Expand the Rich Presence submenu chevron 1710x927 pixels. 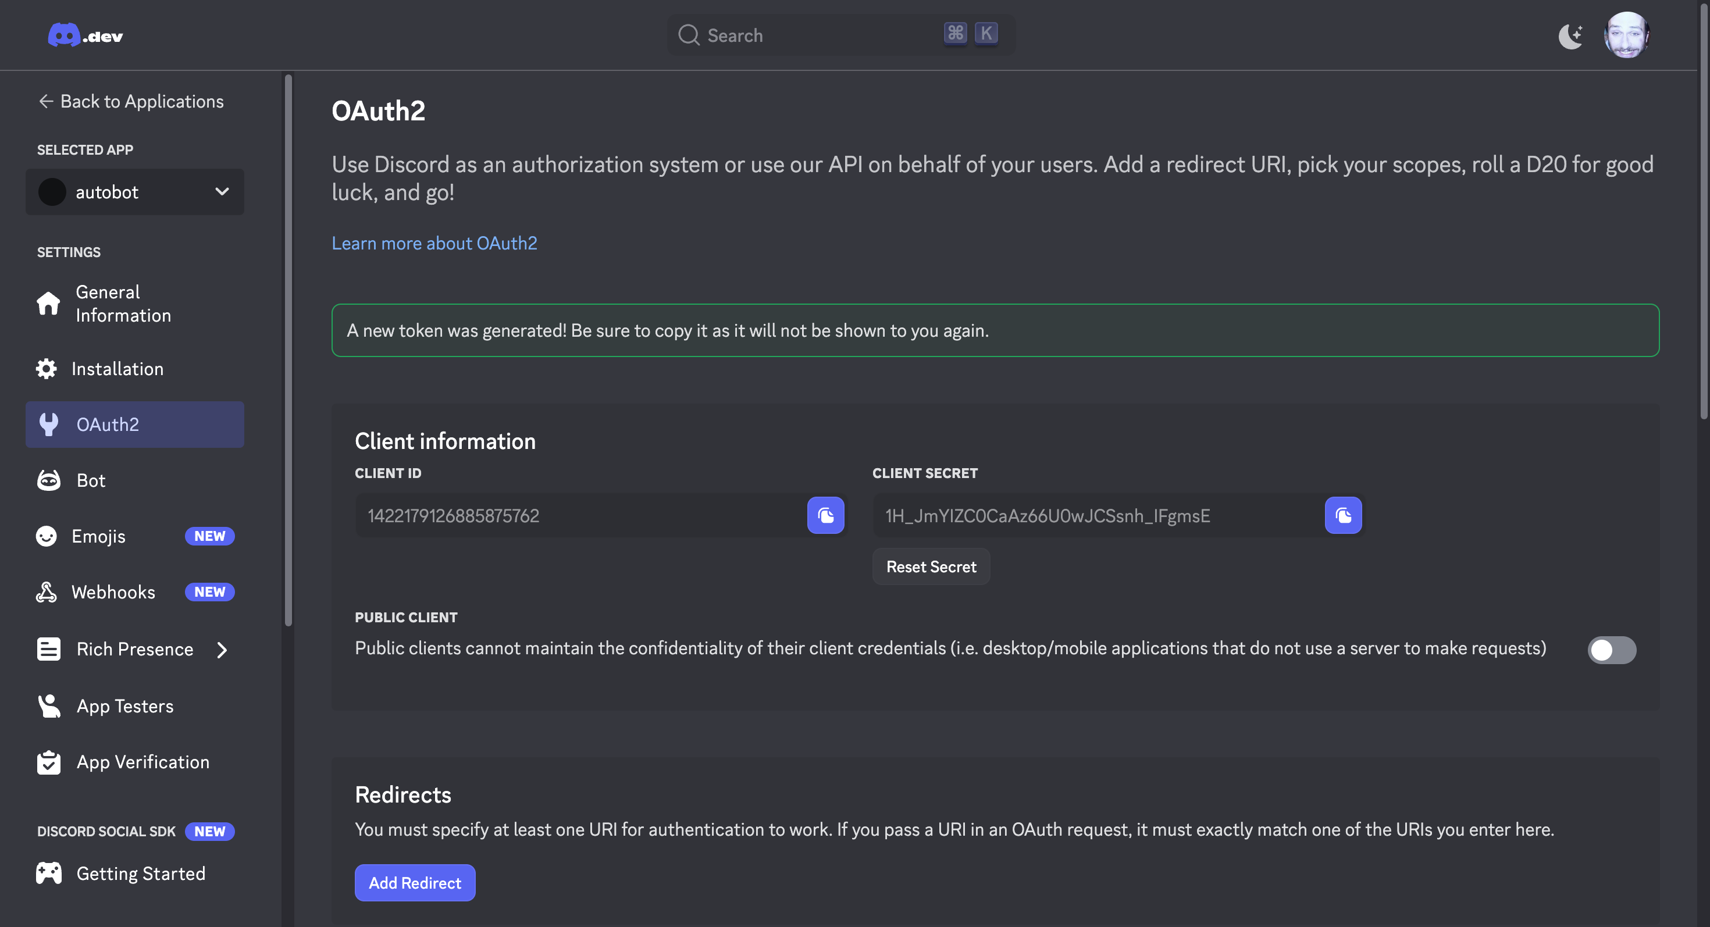tap(222, 650)
